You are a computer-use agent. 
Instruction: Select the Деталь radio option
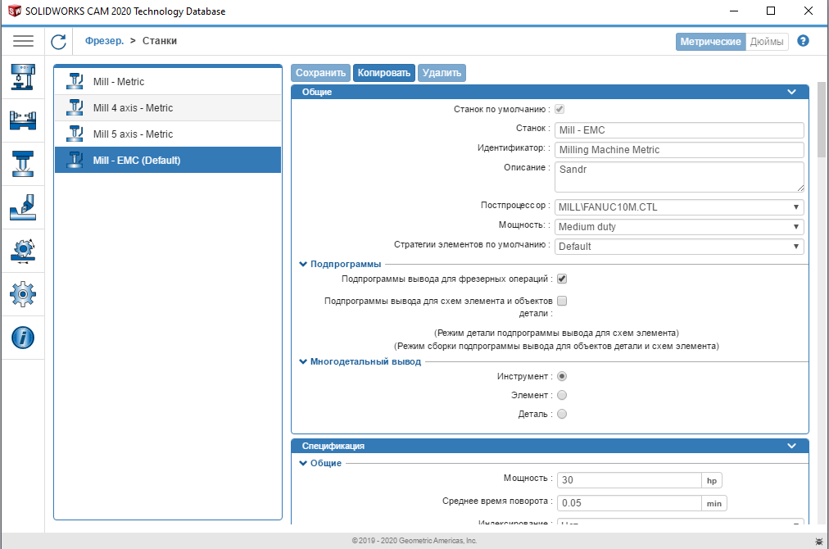click(562, 414)
